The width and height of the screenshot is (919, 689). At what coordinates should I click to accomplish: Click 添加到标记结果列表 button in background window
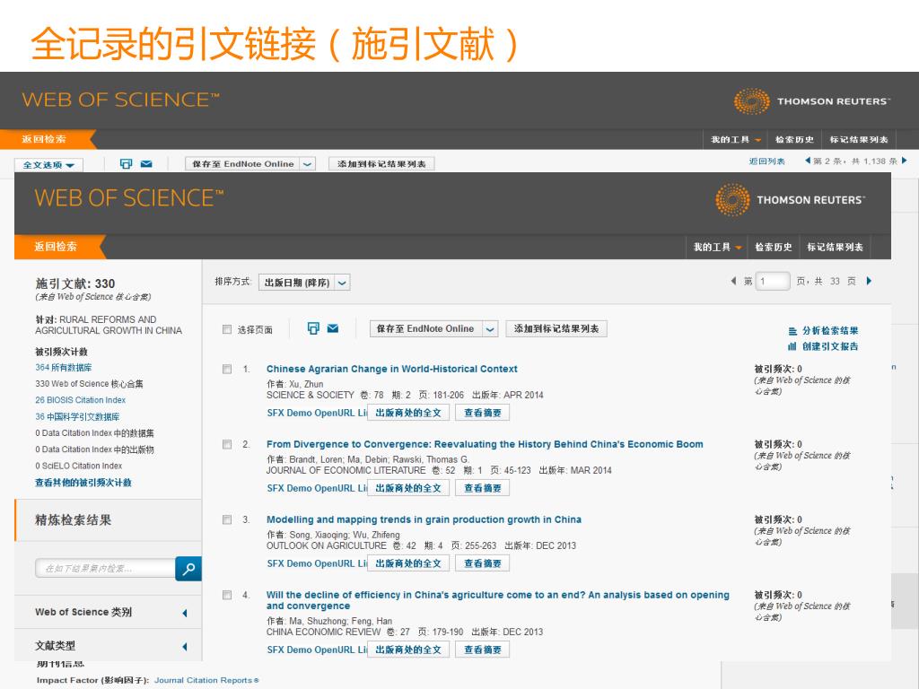pos(381,164)
